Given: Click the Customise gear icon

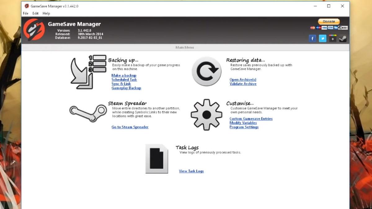Looking at the screenshot, I should click(206, 115).
